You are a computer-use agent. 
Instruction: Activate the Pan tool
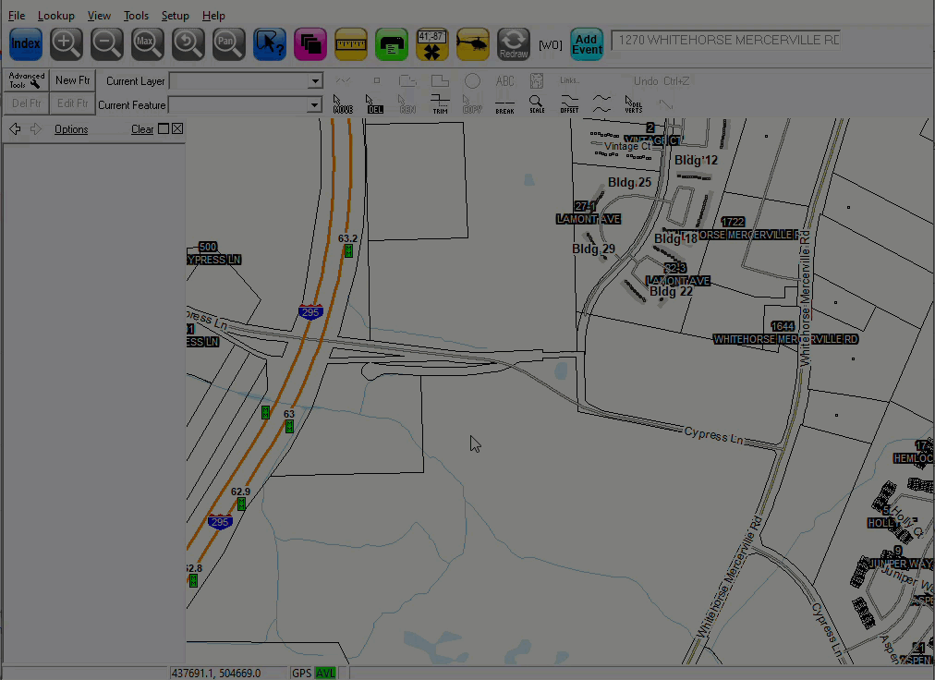click(x=188, y=43)
